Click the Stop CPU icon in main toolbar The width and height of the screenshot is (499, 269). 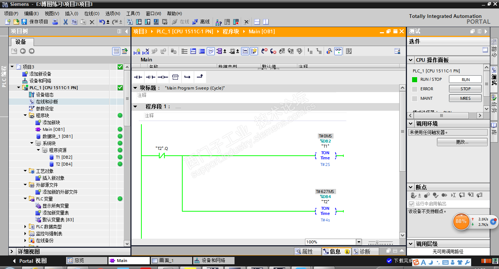pos(236,22)
